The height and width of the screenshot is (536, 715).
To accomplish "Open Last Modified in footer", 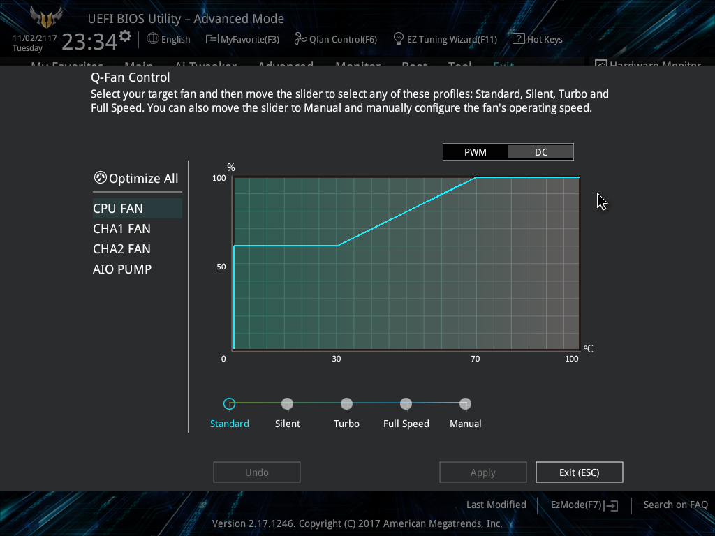I will 496,505.
